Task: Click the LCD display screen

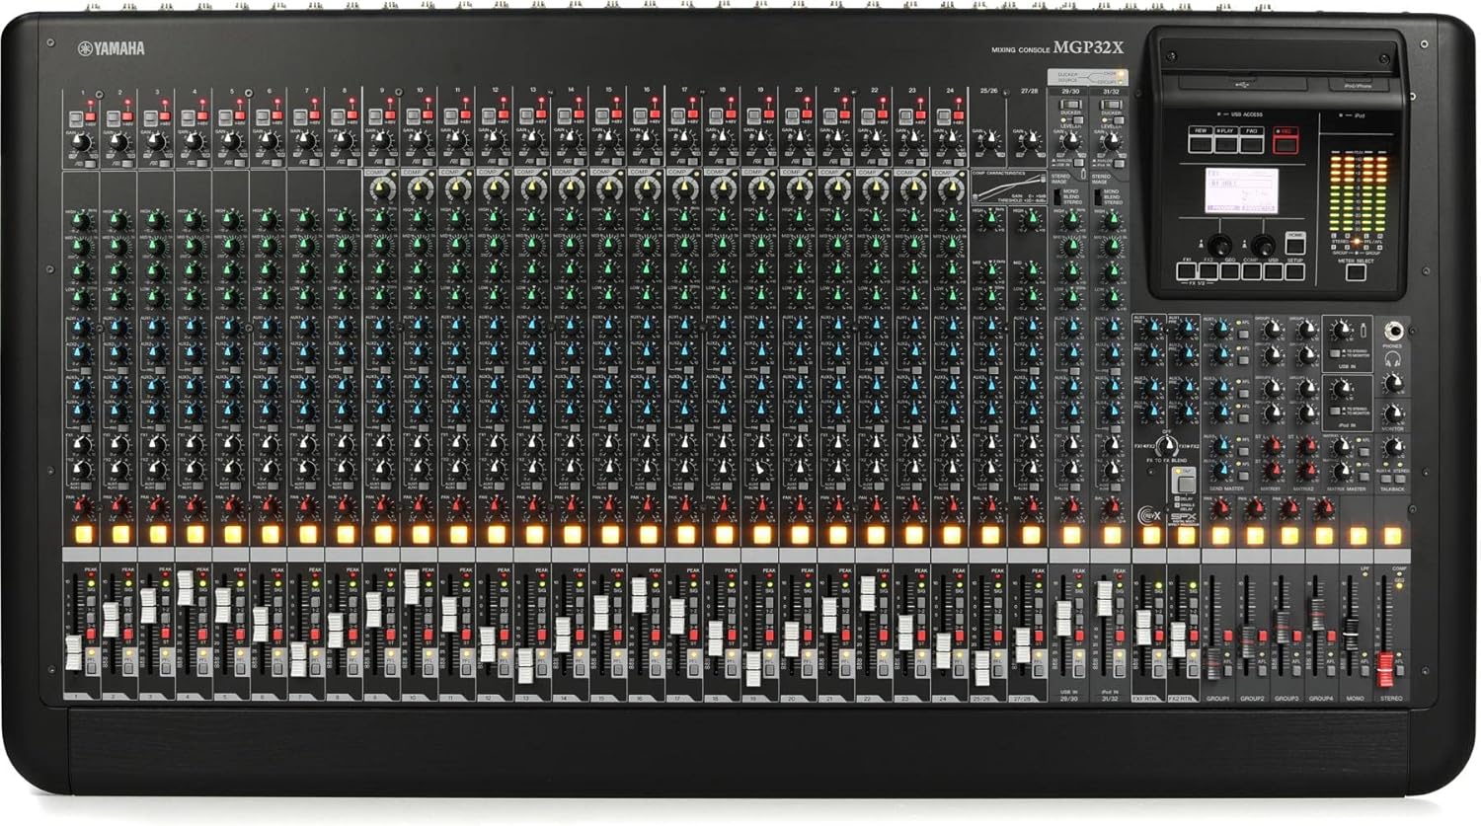Action: (1242, 192)
